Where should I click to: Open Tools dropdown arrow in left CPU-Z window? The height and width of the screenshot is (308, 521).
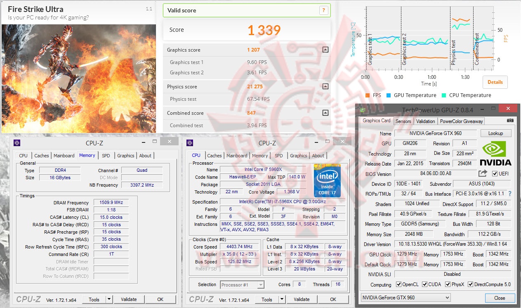tap(109, 299)
